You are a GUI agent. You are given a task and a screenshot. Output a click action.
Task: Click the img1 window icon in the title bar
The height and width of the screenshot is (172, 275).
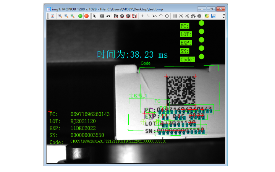(49, 9)
